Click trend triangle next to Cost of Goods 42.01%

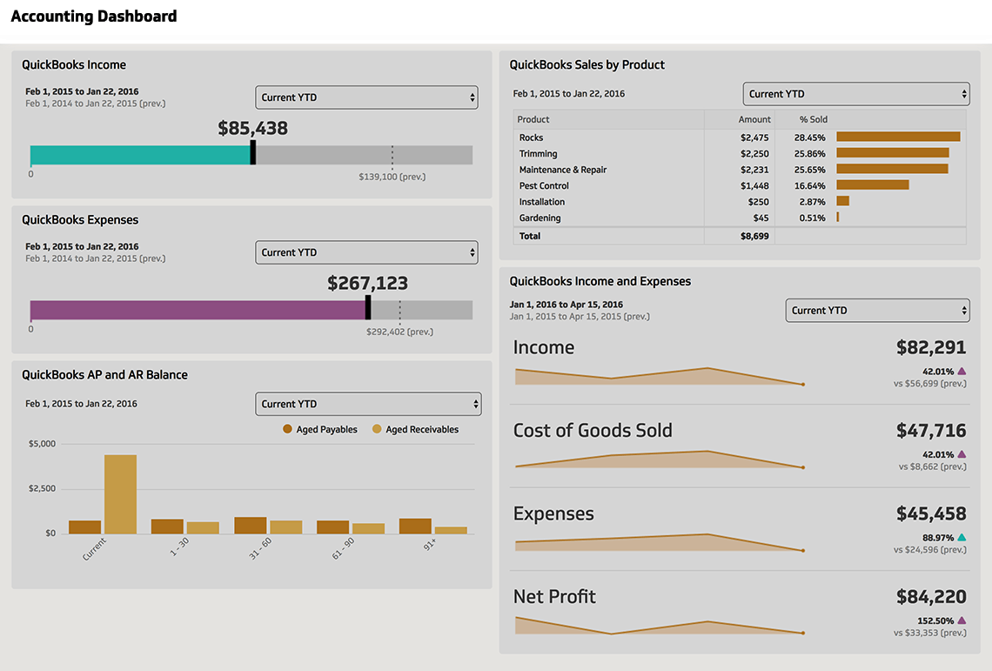tap(962, 454)
